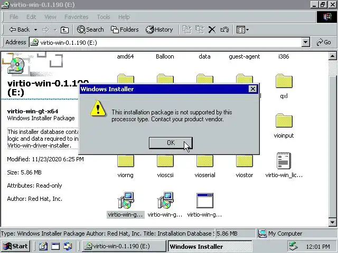The image size is (338, 253).
Task: Click the address bar field
Action: [165, 42]
